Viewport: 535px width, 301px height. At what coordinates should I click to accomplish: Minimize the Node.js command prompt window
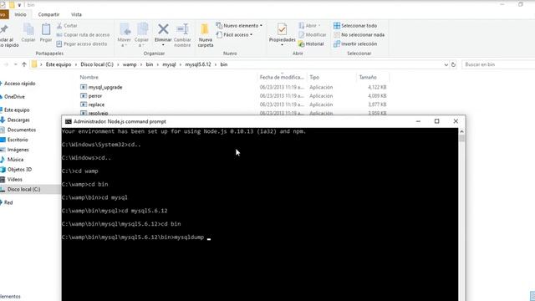pyautogui.click(x=418, y=121)
